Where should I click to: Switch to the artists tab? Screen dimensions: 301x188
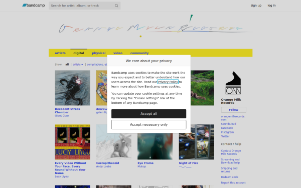(x=60, y=53)
